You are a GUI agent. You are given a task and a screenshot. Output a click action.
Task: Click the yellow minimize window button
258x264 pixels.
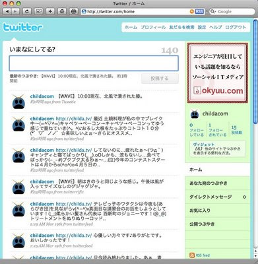tap(12, 3)
